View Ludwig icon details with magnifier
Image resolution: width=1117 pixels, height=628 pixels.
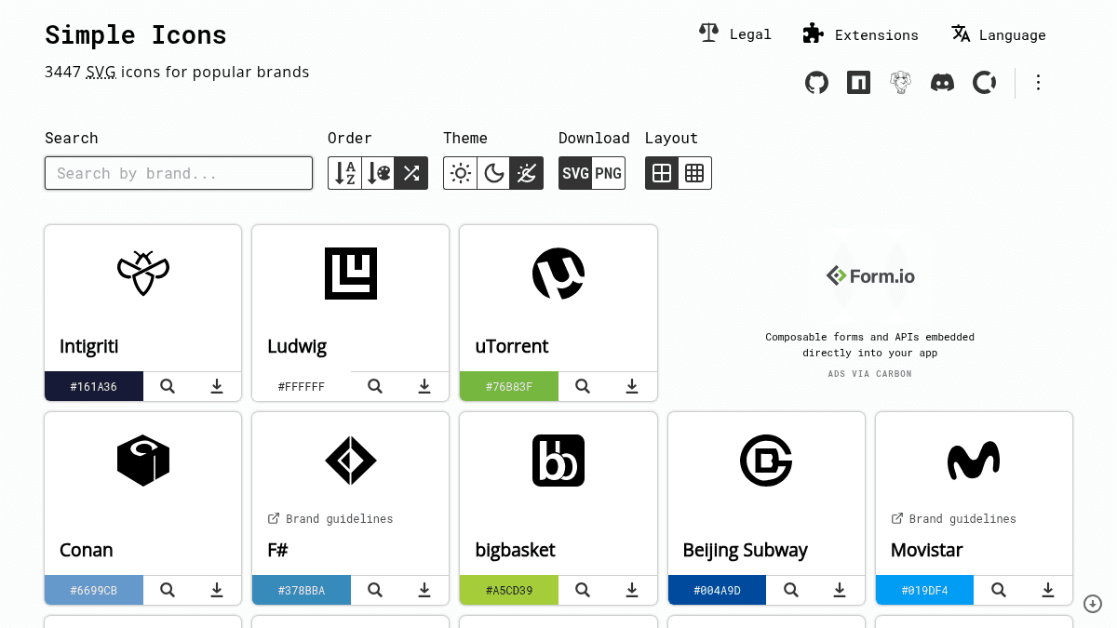(x=375, y=386)
